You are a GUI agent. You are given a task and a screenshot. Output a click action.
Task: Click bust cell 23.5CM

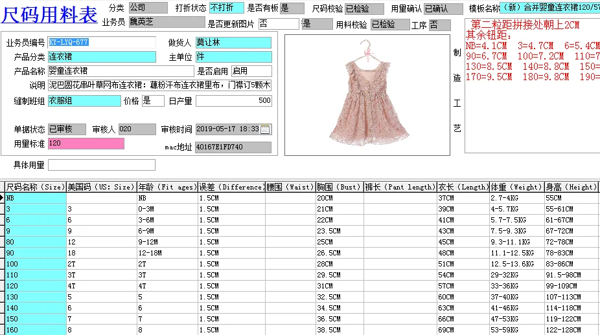(340, 231)
